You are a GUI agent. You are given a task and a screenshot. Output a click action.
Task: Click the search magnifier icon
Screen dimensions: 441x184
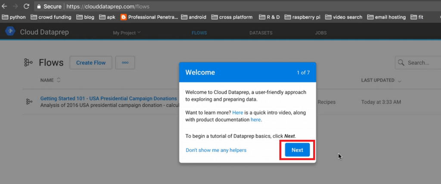401,63
